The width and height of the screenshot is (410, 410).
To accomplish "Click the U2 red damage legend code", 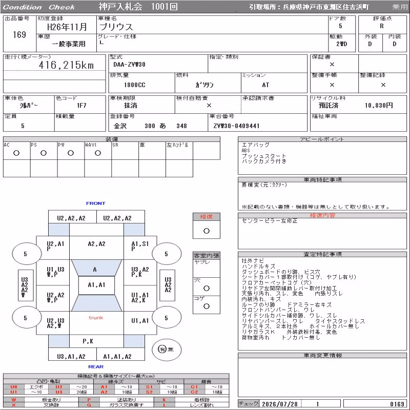I will click(59, 387).
